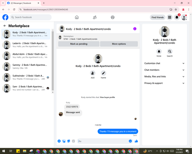This screenshot has height=154, width=192.
Task: Open more actions plus icon in composer
Action: point(59,141)
